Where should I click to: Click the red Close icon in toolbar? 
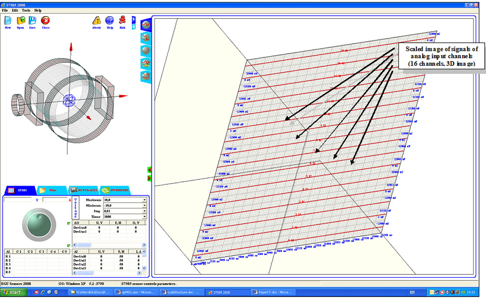point(46,21)
